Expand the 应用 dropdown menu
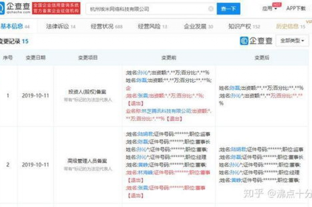The image size is (312, 207). click(x=269, y=9)
